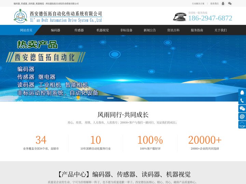
Task: Select the third banner slide indicator
Action: [125, 98]
